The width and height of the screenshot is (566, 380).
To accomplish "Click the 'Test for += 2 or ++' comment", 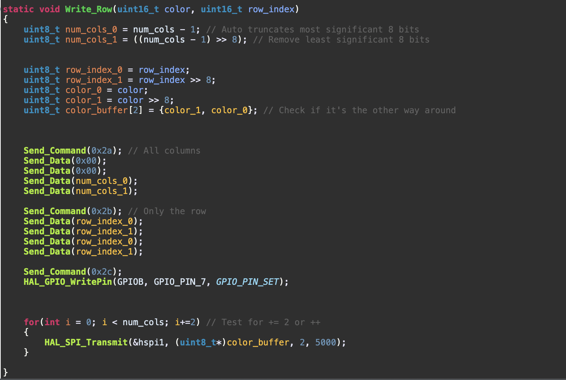I will point(263,322).
